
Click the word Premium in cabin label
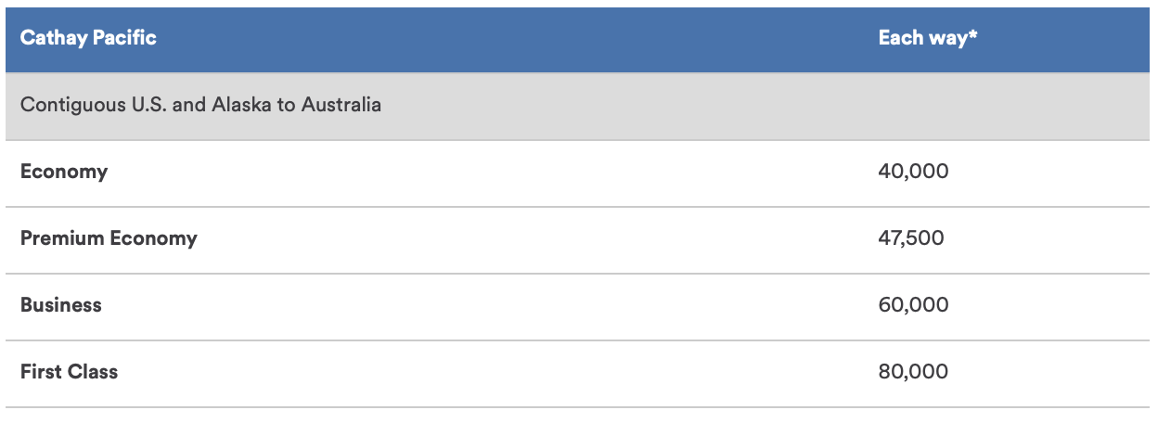tap(62, 238)
